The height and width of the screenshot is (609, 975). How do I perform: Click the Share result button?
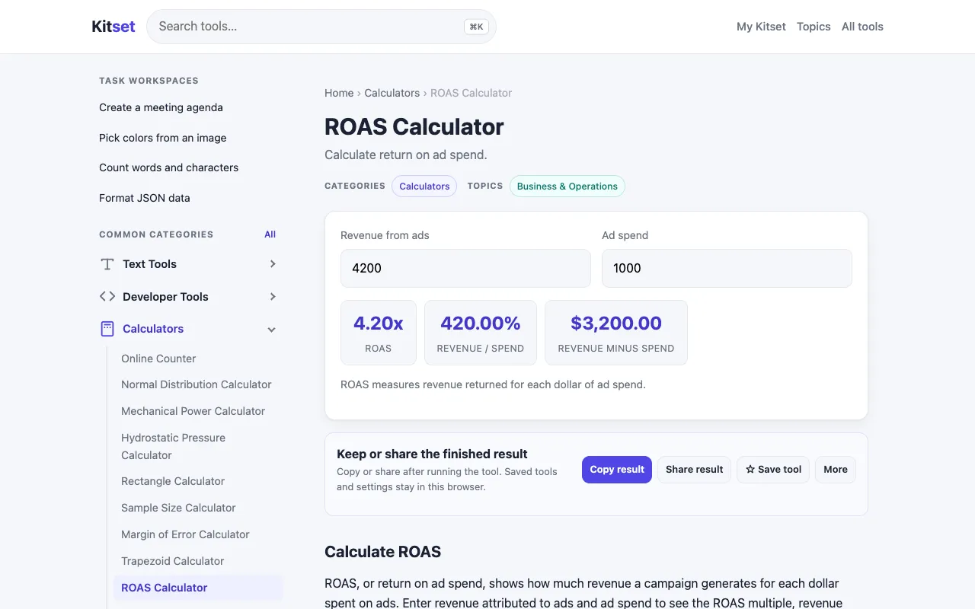pos(695,470)
